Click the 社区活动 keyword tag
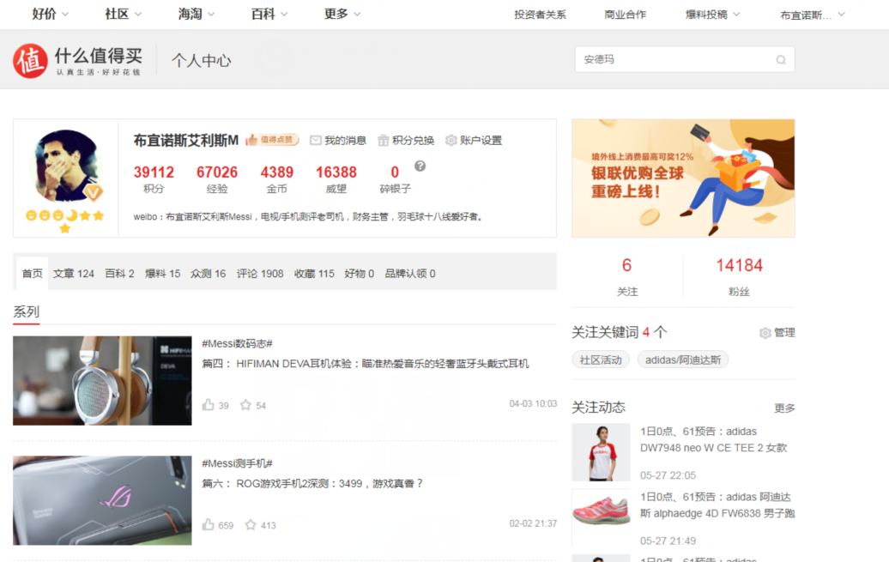 coord(601,360)
